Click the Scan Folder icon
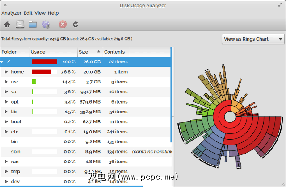The image size is (286, 187). click(x=33, y=24)
